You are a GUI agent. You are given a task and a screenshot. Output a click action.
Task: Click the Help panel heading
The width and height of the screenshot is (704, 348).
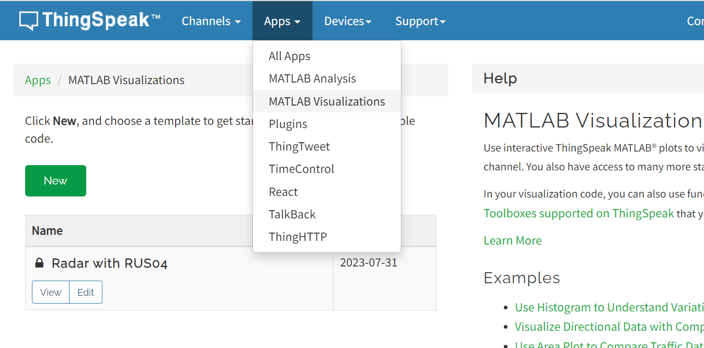(500, 78)
